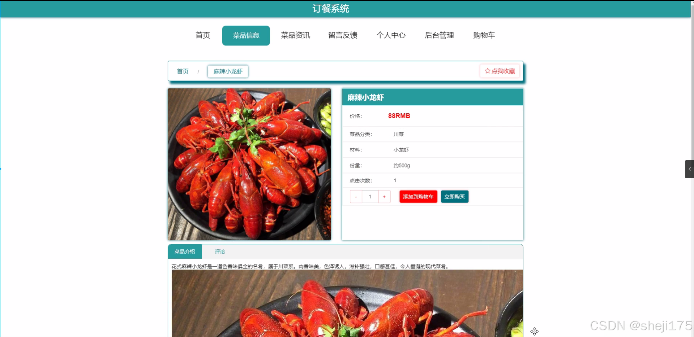Click the 订餐系统 header title
The height and width of the screenshot is (337, 694).
(331, 9)
